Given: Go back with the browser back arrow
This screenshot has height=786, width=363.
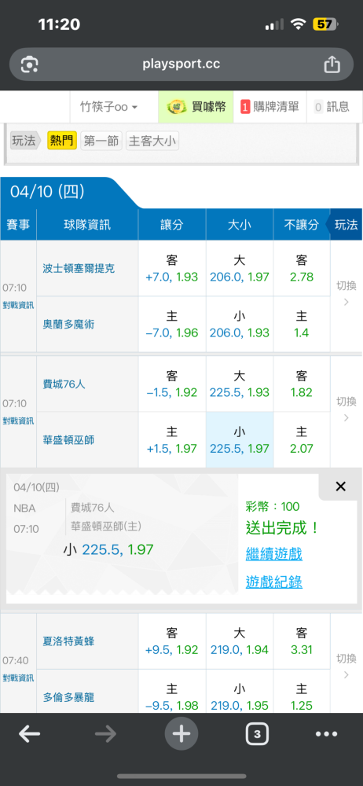Looking at the screenshot, I should pos(30,734).
